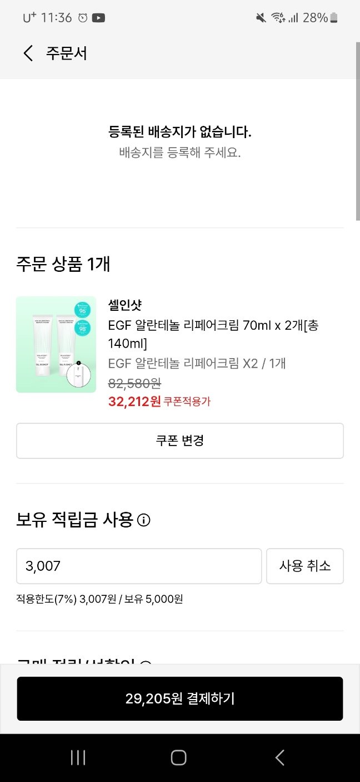The image size is (360, 782).
Task: Tap the alarm icon in status bar
Action: tap(83, 18)
